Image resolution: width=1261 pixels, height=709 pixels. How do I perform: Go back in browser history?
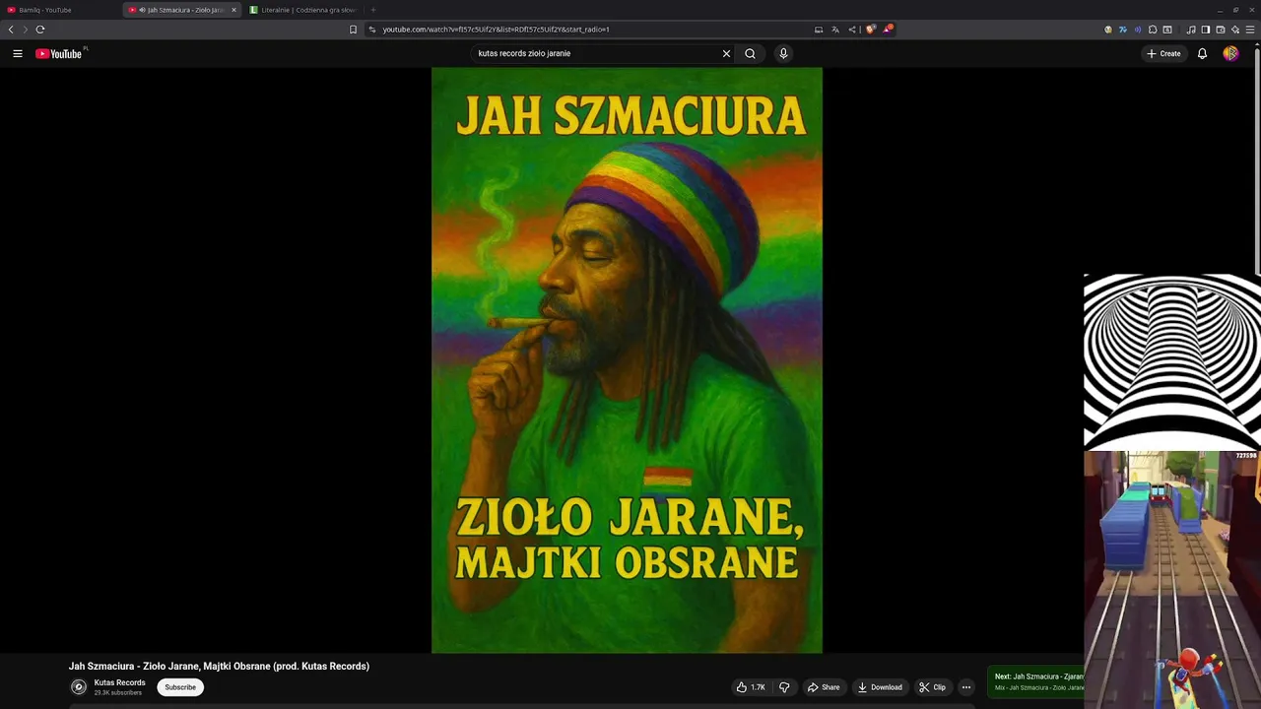[11, 30]
